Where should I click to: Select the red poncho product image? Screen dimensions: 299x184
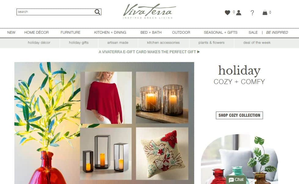pos(106,98)
